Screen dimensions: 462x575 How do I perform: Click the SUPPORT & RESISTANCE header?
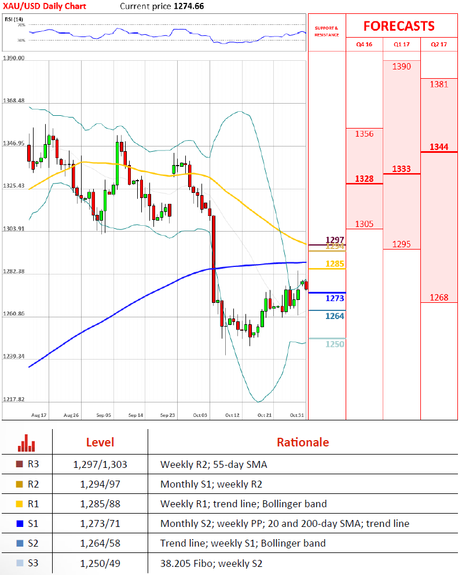[327, 31]
